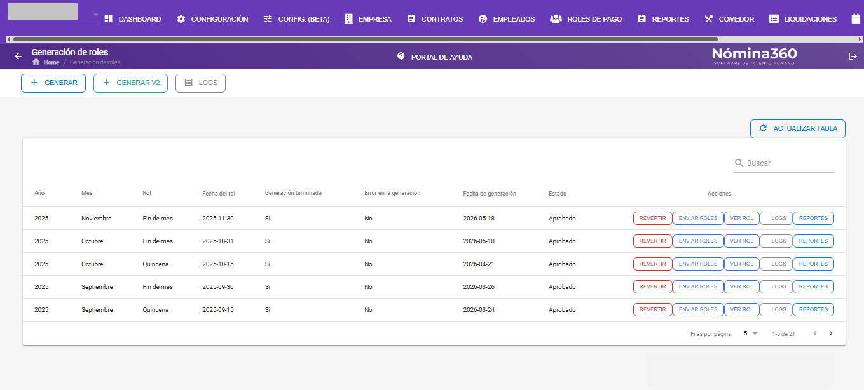Click Ver Rol for Octubre Fin de mes

pyautogui.click(x=741, y=241)
